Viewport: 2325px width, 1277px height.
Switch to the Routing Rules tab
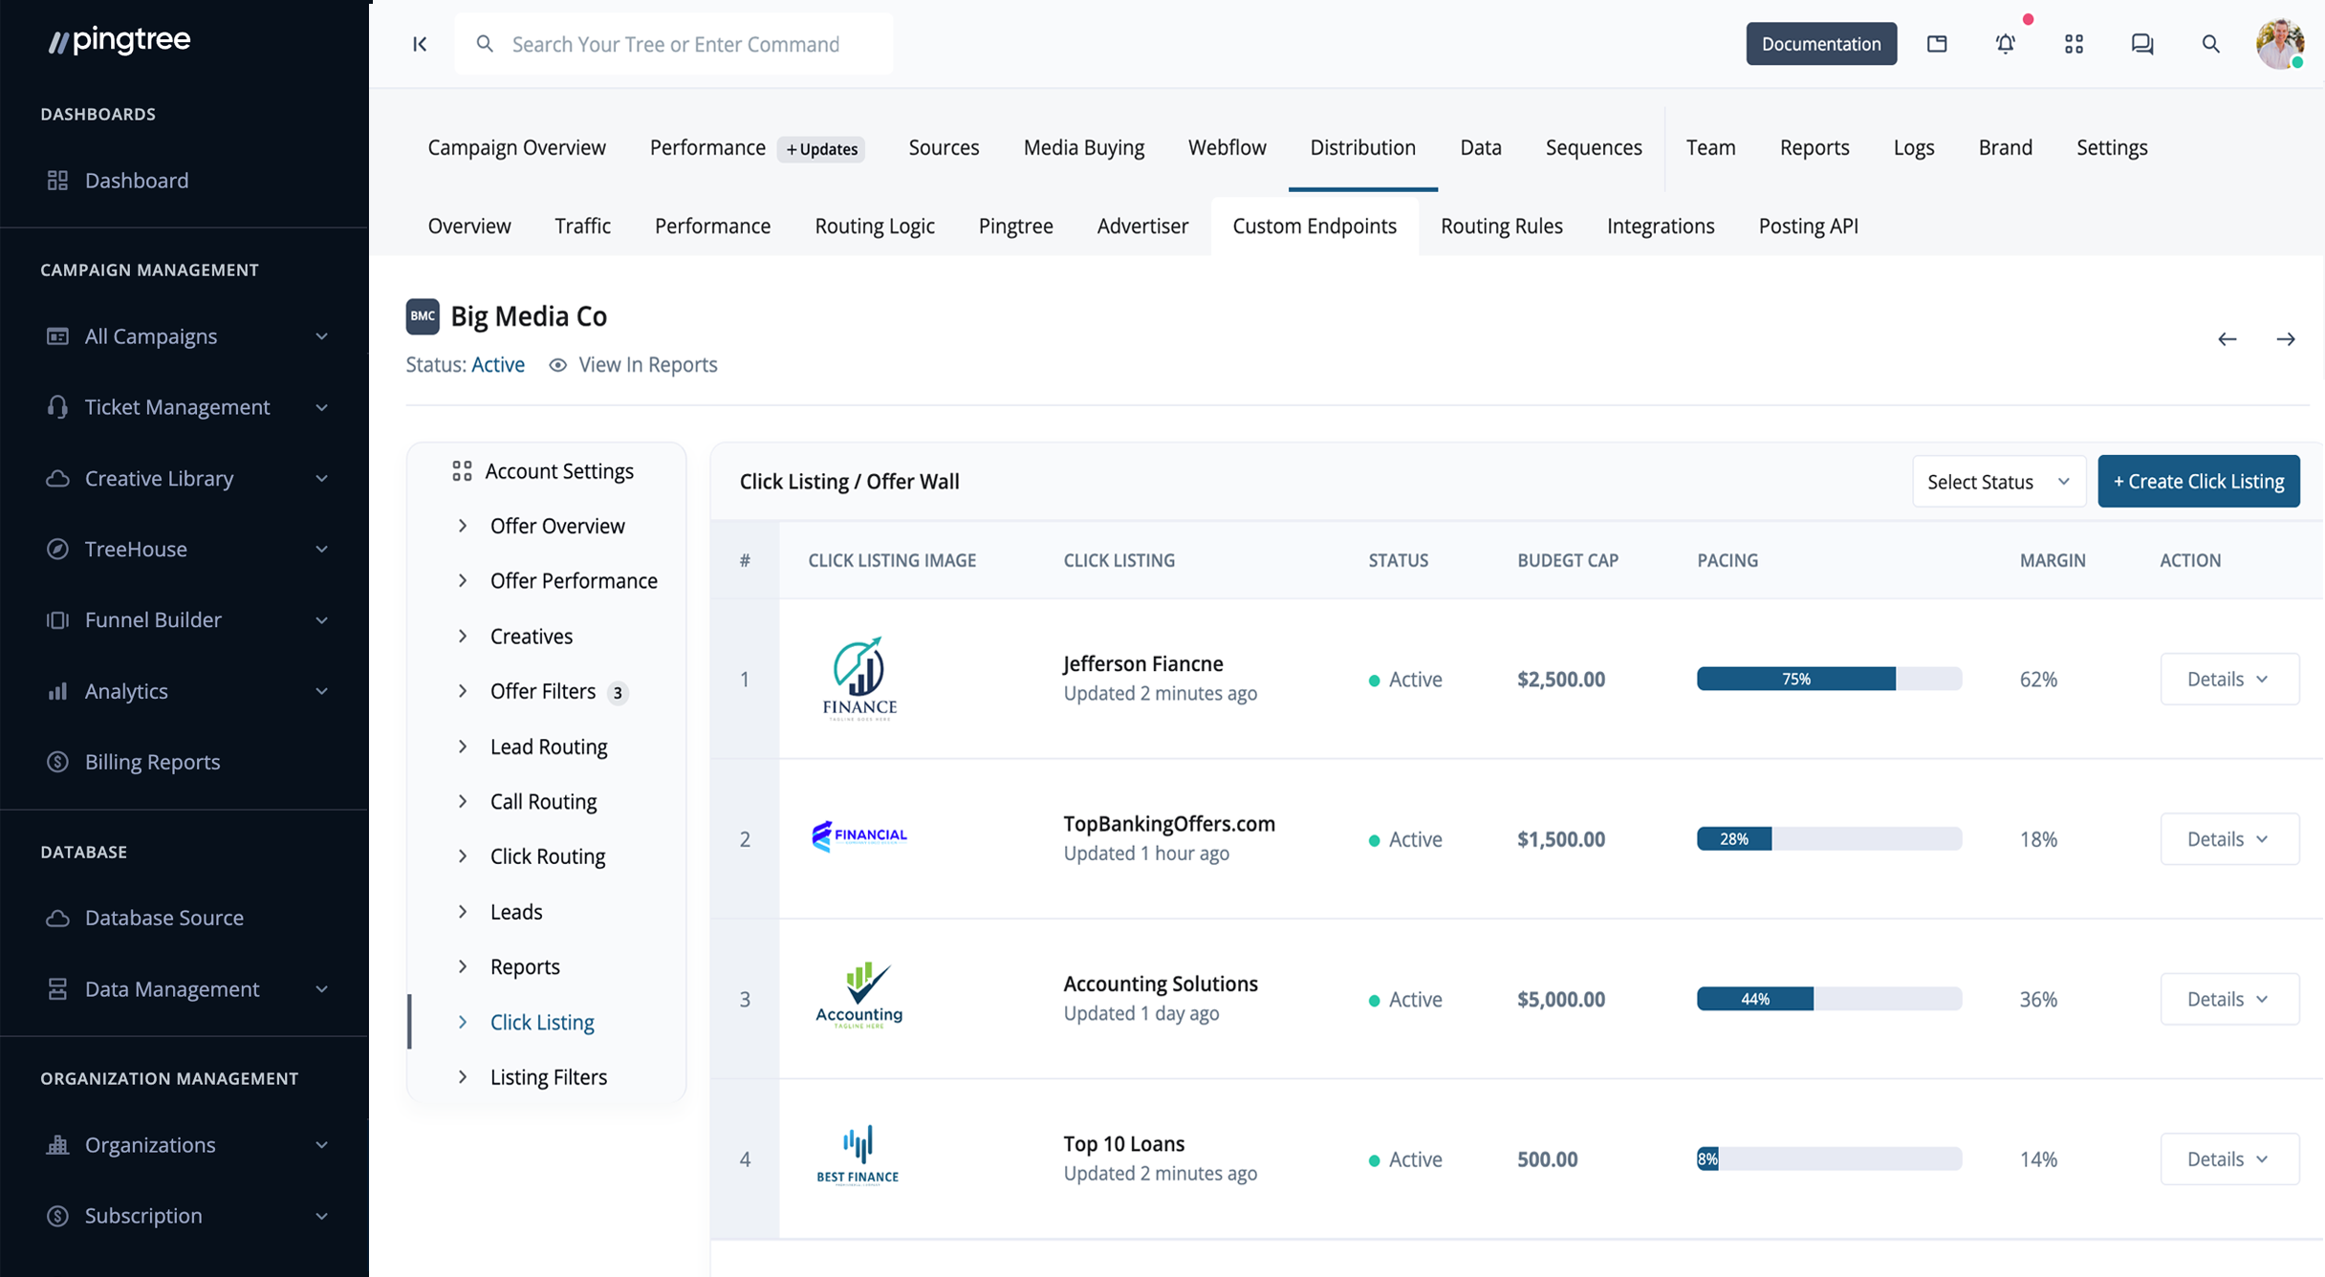click(1501, 227)
